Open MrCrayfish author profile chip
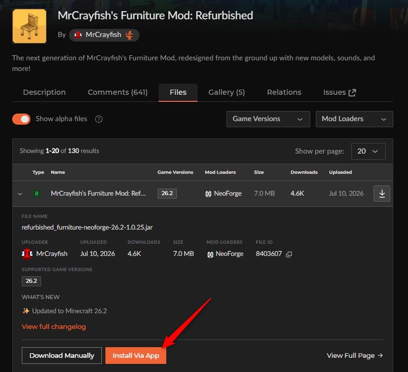Viewport: 408px width, 372px height. (x=104, y=35)
